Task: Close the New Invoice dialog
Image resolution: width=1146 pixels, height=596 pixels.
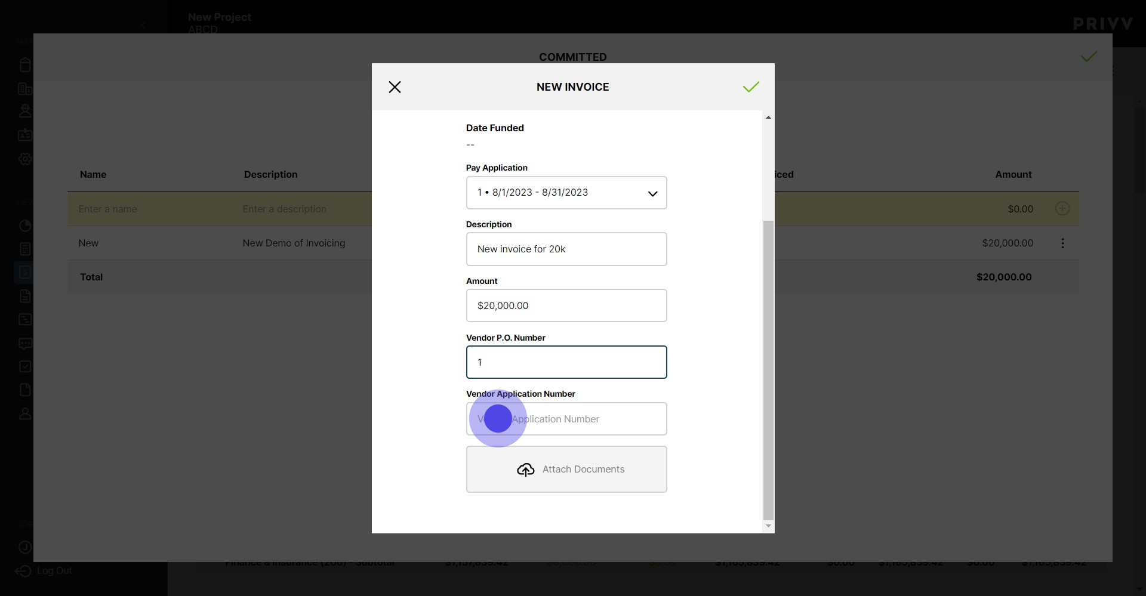Action: click(395, 87)
